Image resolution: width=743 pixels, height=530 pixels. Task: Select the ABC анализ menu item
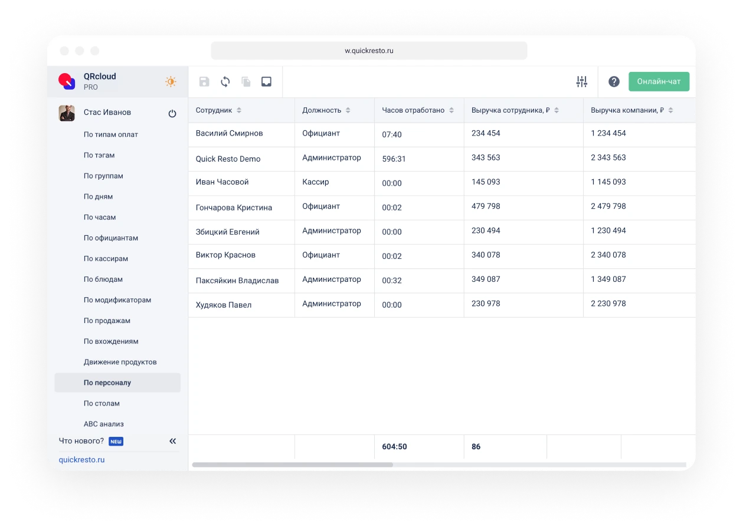coord(104,424)
